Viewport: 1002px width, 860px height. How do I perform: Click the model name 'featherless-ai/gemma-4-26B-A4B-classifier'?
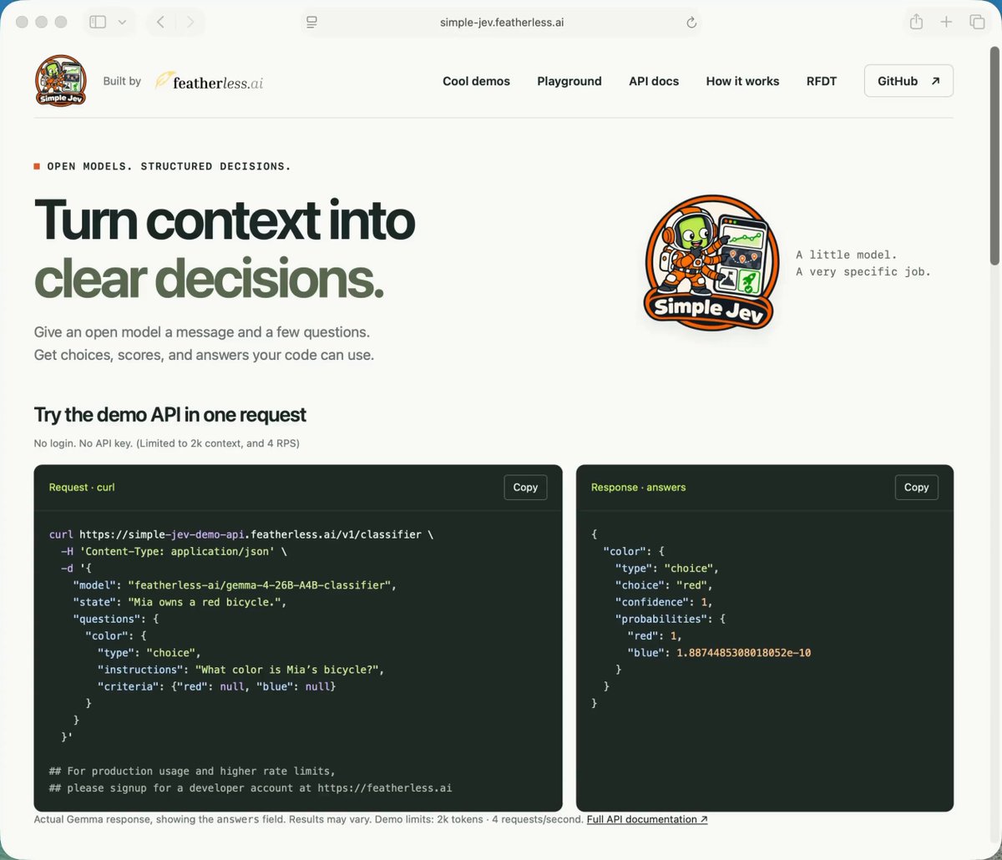259,585
